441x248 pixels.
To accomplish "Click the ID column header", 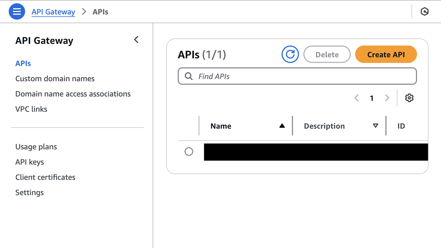I will click(x=401, y=126).
